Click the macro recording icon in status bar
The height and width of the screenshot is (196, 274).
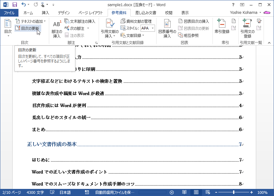pyautogui.click(x=87, y=192)
